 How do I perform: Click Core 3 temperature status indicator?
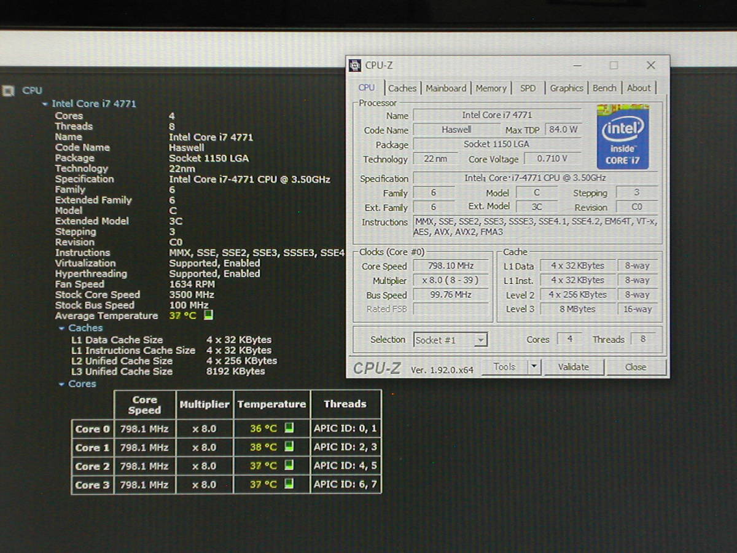[289, 484]
